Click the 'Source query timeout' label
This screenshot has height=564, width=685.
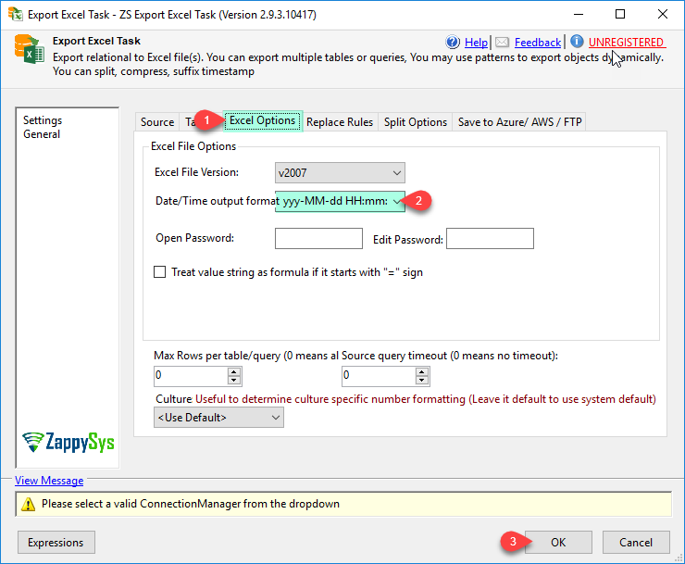click(450, 356)
